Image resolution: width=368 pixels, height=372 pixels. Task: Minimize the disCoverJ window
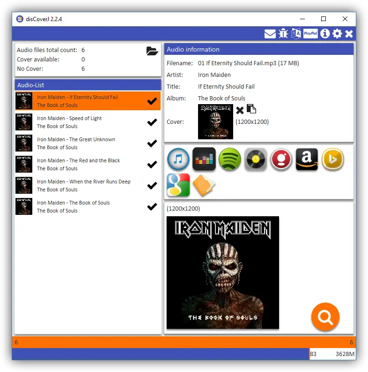pos(302,19)
